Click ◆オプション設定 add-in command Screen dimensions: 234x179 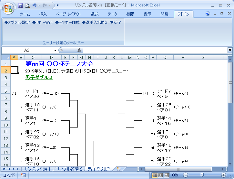tap(17, 23)
